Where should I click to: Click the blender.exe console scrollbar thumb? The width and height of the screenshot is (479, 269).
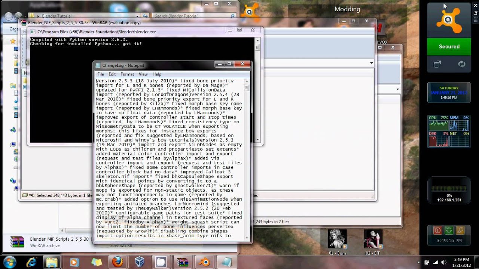tap(257, 47)
